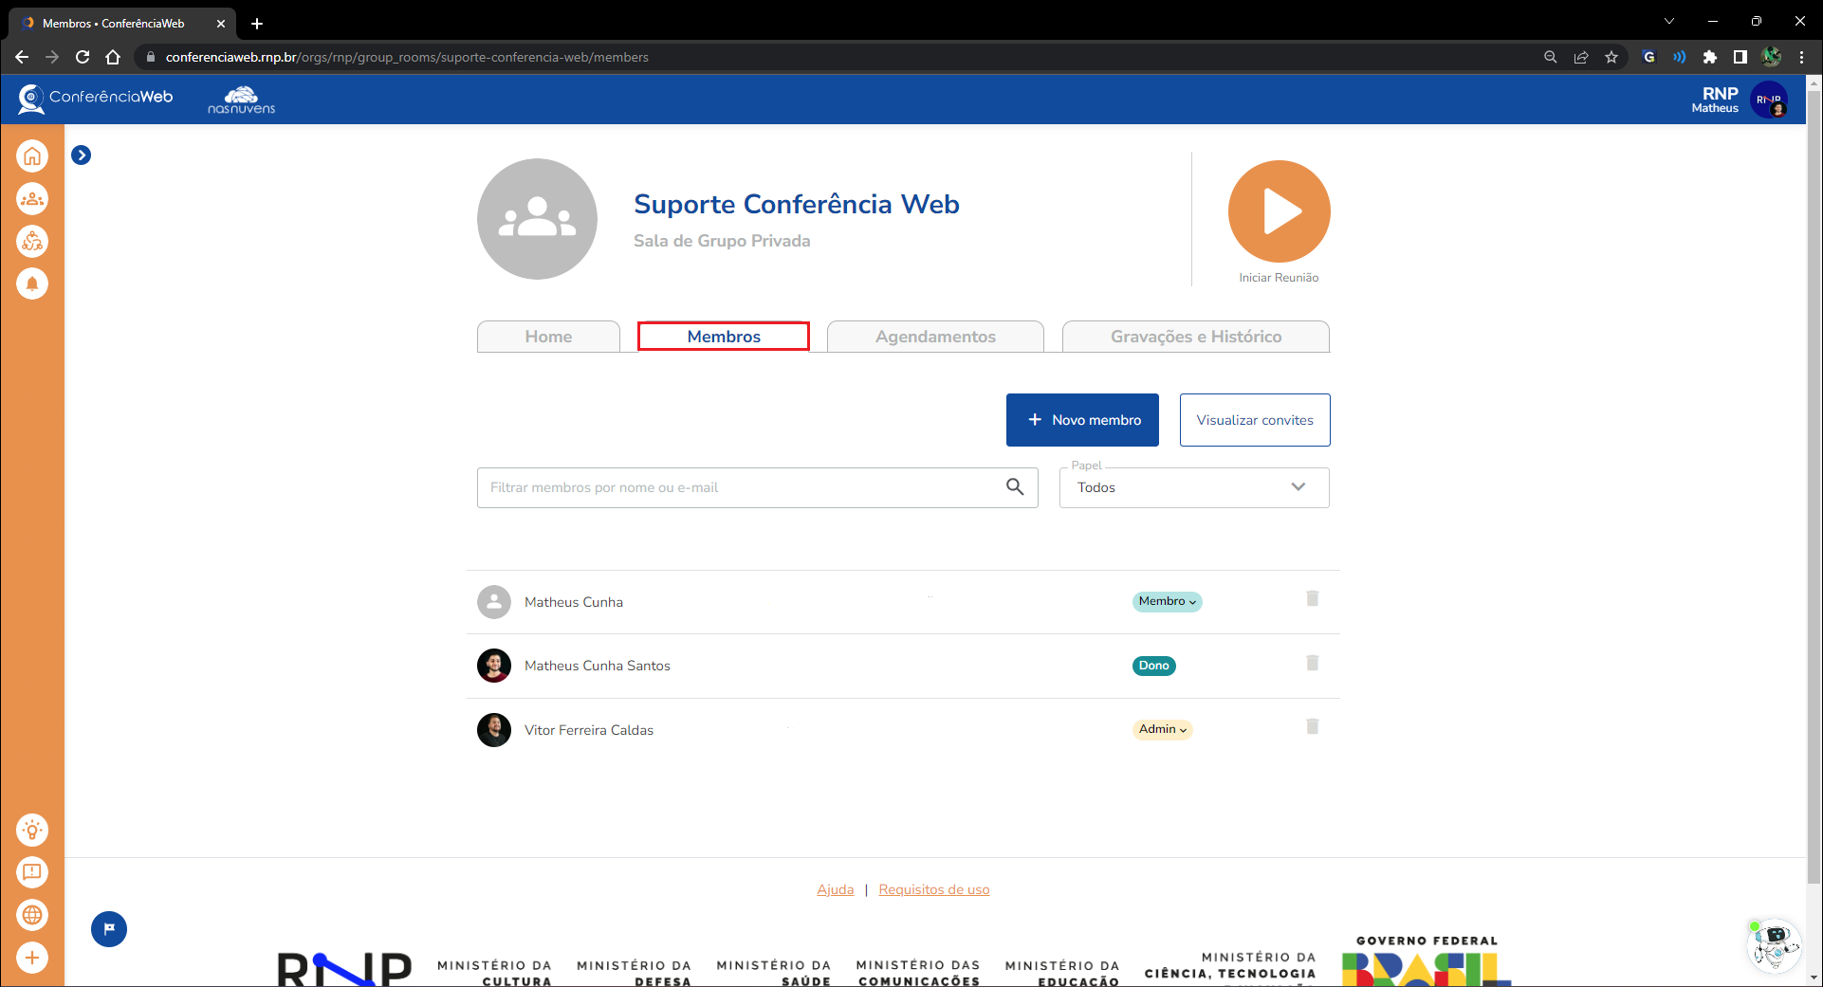Open the Requisitos de uso link
Image resolution: width=1823 pixels, height=987 pixels.
pos(933,889)
